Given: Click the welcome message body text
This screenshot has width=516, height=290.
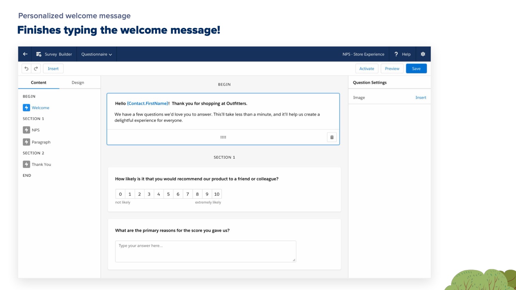Looking at the screenshot, I should click(217, 117).
